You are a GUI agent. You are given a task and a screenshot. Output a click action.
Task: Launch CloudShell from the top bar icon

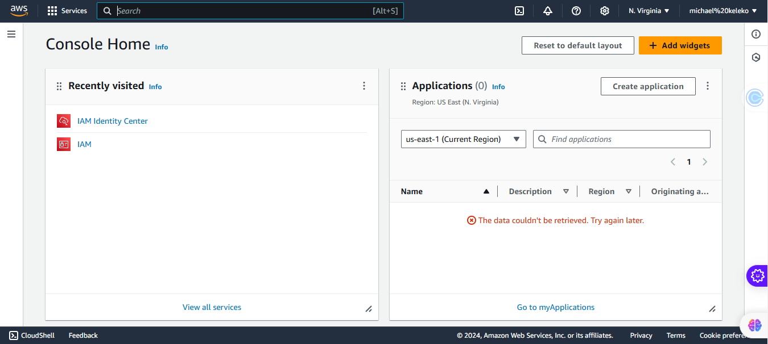point(519,11)
